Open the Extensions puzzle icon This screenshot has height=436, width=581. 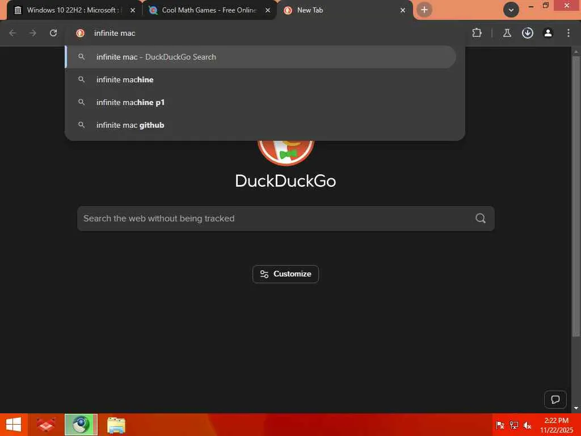coord(477,33)
